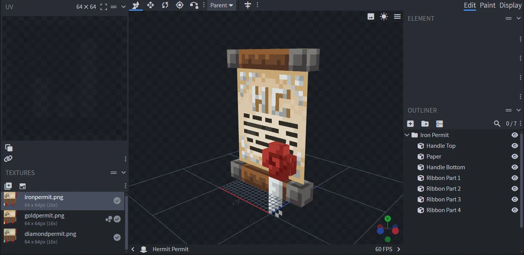
Task: Hide the Paper element
Action: coord(515,156)
